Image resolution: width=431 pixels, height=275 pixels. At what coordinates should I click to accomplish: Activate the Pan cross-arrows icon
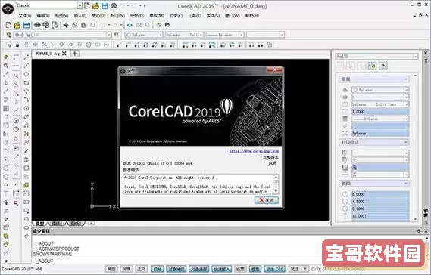pyautogui.click(x=130, y=25)
